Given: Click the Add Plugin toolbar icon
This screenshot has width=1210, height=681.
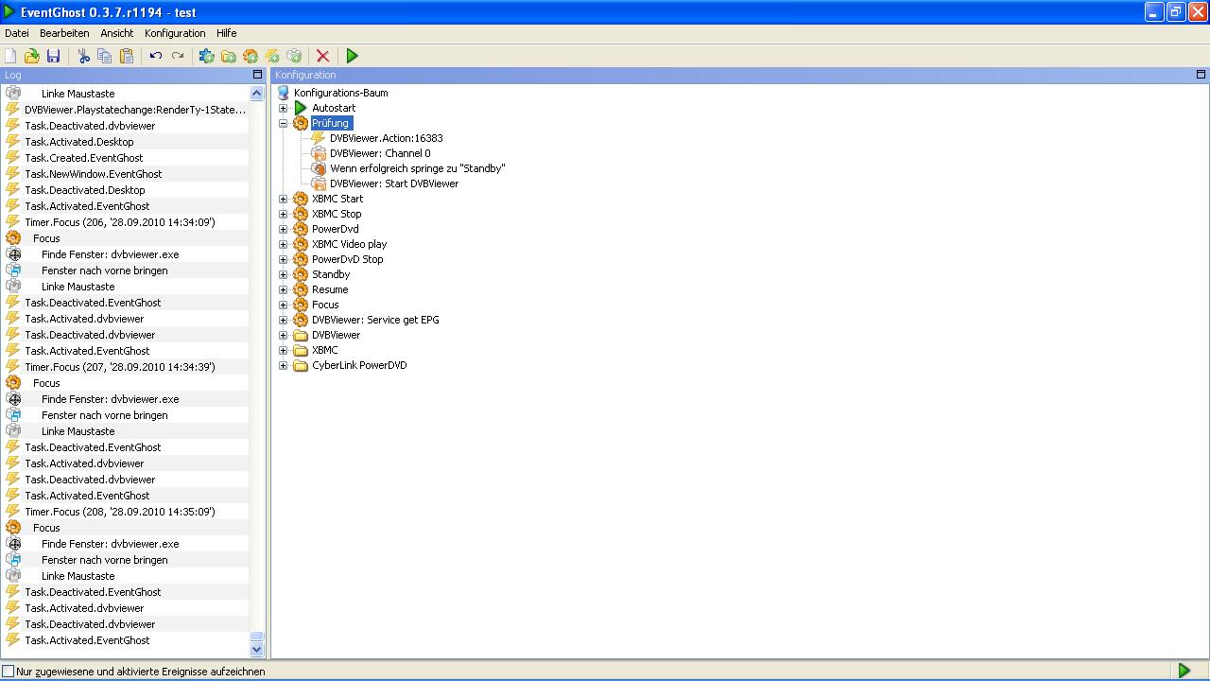Looking at the screenshot, I should (206, 57).
